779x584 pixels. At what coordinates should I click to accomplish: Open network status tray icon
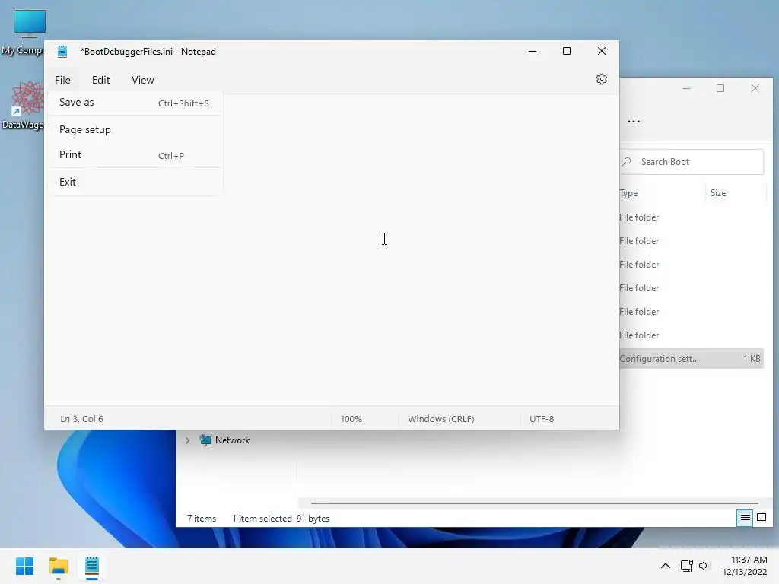tap(686, 566)
